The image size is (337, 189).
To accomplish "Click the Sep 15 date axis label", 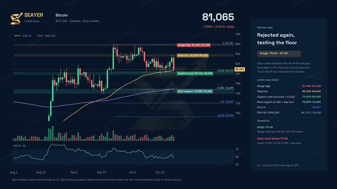I will [102, 172].
